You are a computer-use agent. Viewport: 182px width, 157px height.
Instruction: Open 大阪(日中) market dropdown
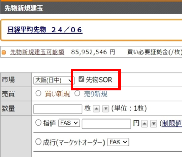[54, 80]
